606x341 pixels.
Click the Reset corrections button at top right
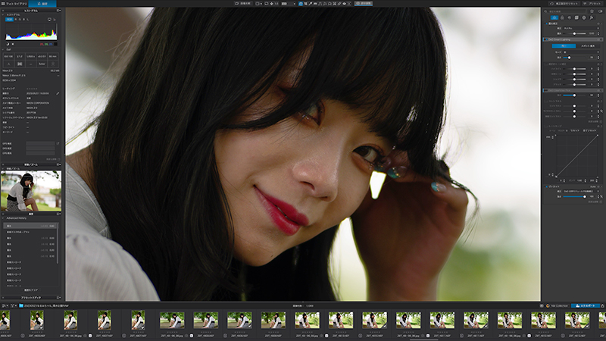tap(564, 4)
